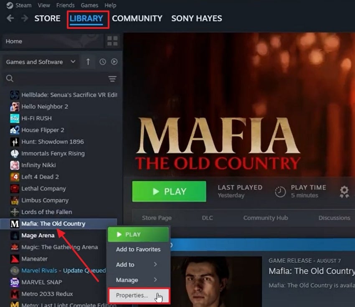Sort library with the up arrow icon

click(88, 62)
